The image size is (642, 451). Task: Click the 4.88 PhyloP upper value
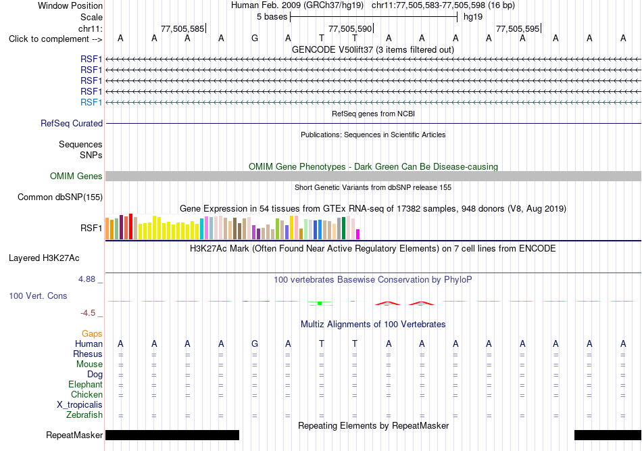point(87,279)
